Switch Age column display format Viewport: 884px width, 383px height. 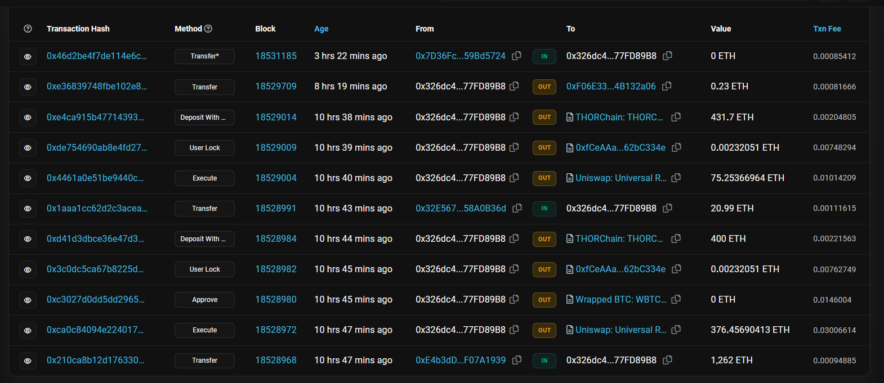(x=321, y=29)
